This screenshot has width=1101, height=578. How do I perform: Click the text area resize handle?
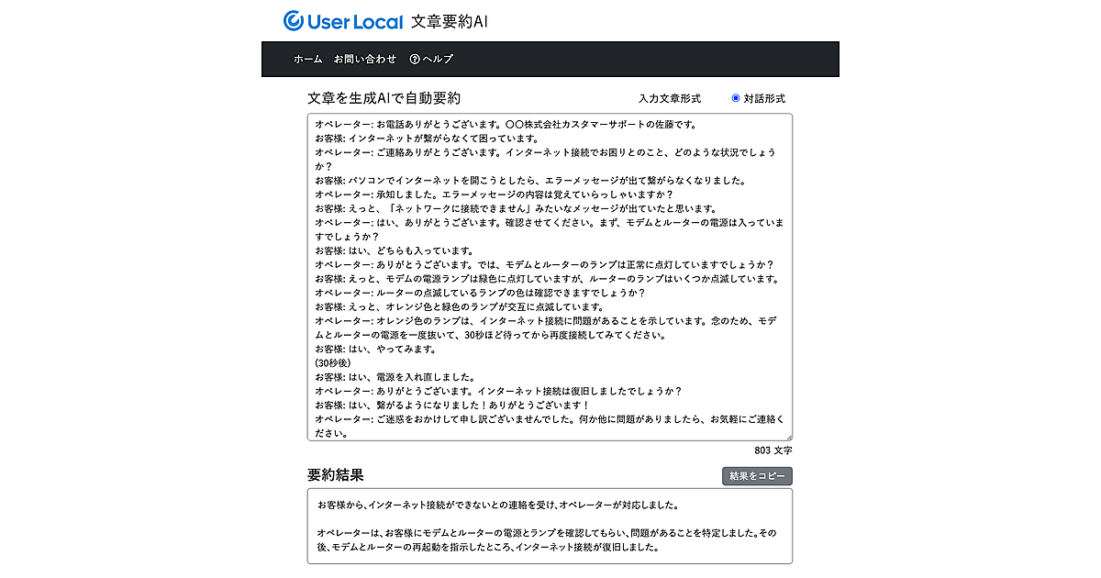pos(788,437)
